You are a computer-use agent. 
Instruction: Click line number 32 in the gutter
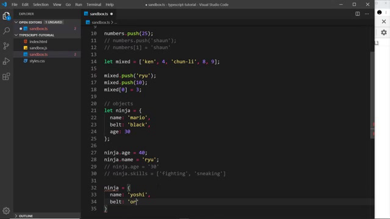(93, 188)
